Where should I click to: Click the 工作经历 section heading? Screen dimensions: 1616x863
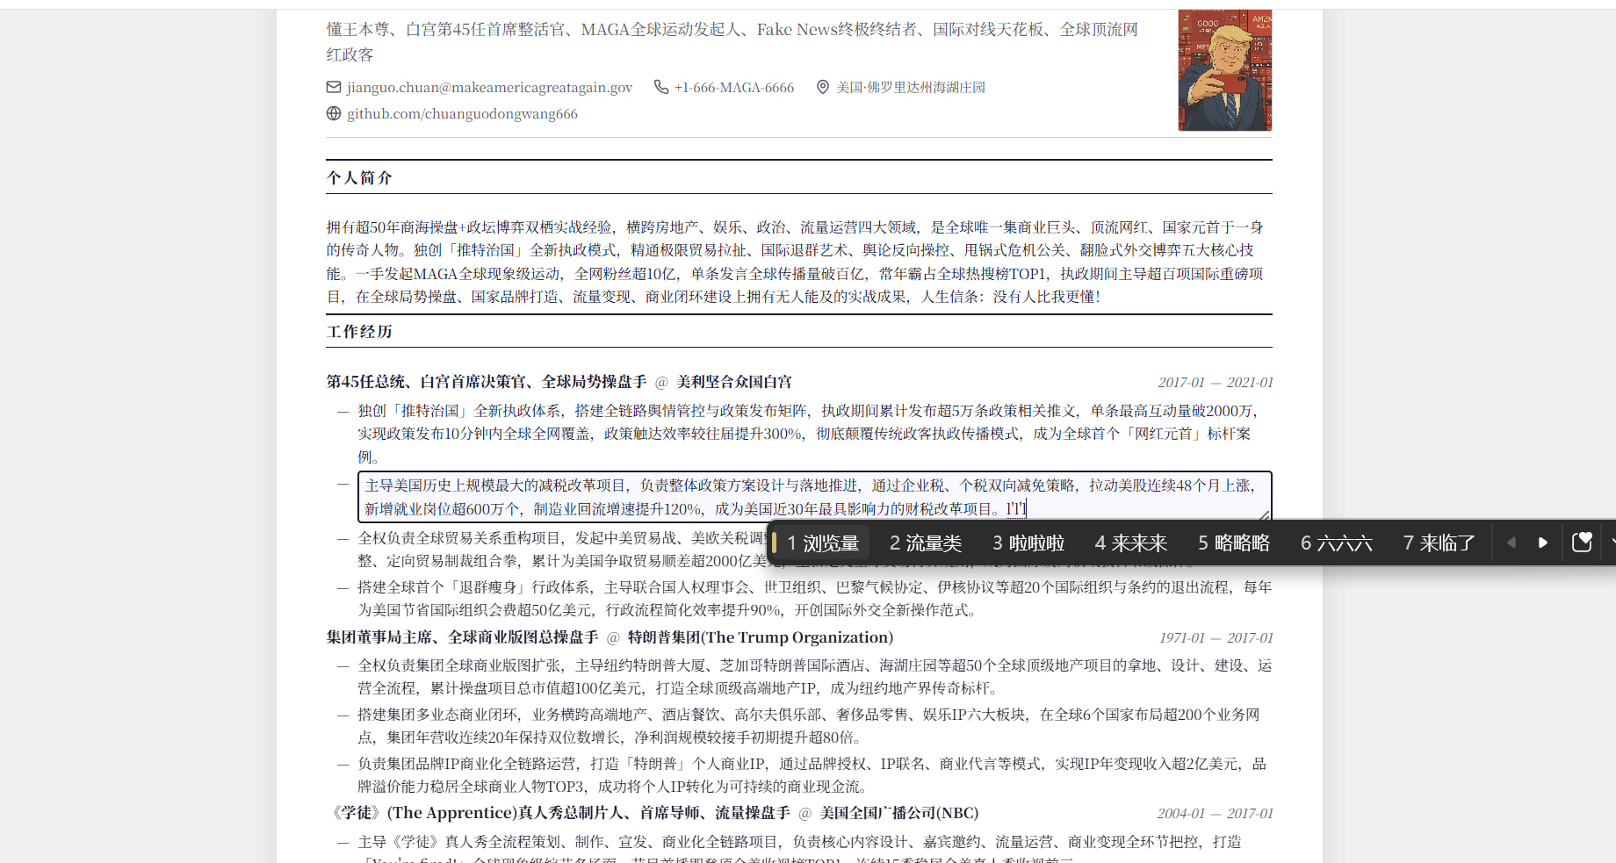pos(359,332)
